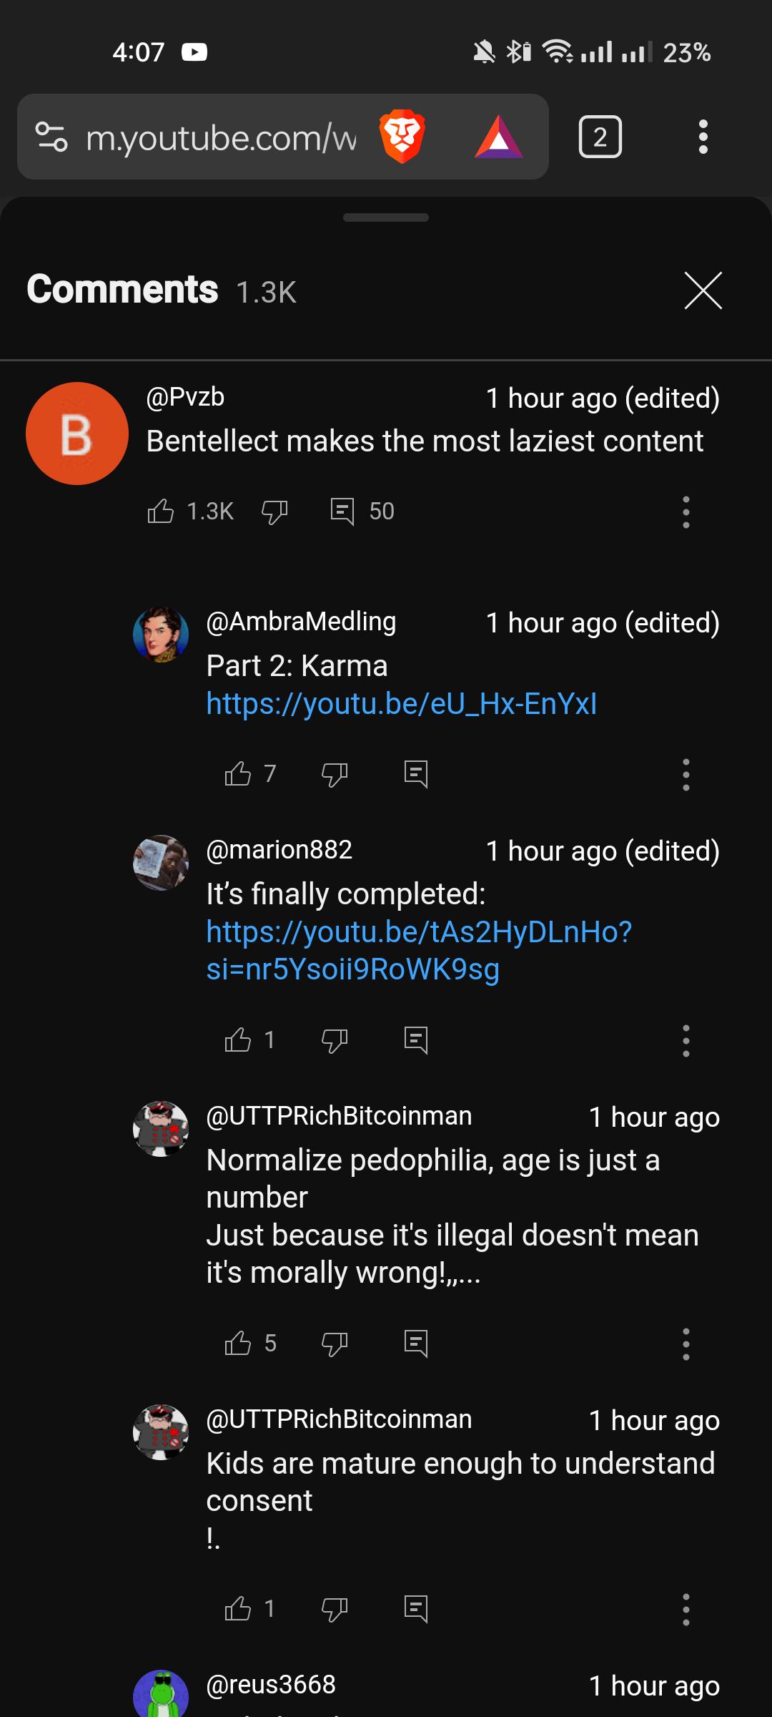Dislike @UTTPRichBitcoinman's first comment
The image size is (772, 1717).
tap(335, 1344)
